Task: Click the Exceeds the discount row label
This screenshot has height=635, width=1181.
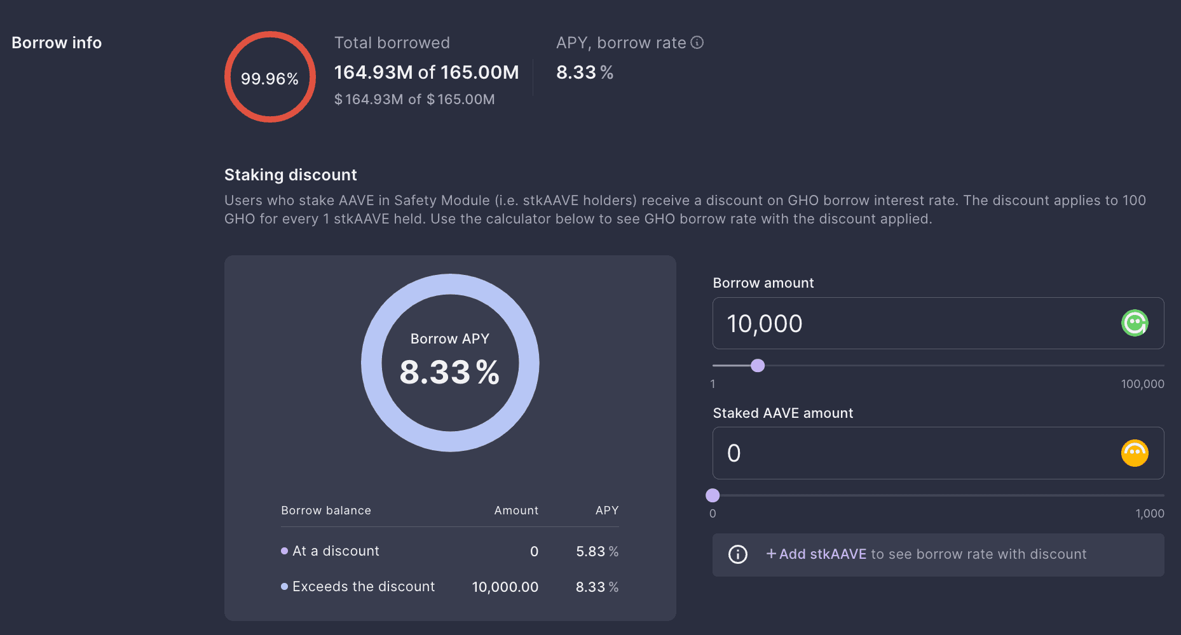Action: 364,587
